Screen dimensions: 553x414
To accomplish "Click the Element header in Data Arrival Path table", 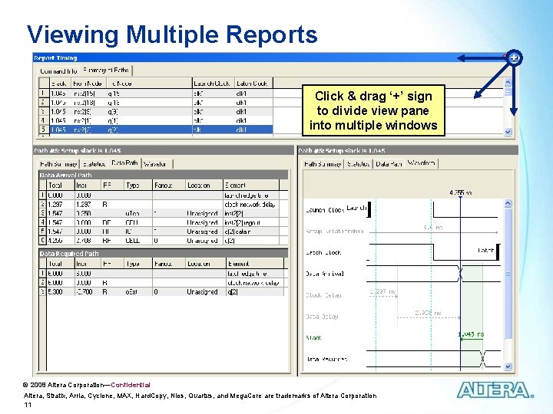I will 250,186.
